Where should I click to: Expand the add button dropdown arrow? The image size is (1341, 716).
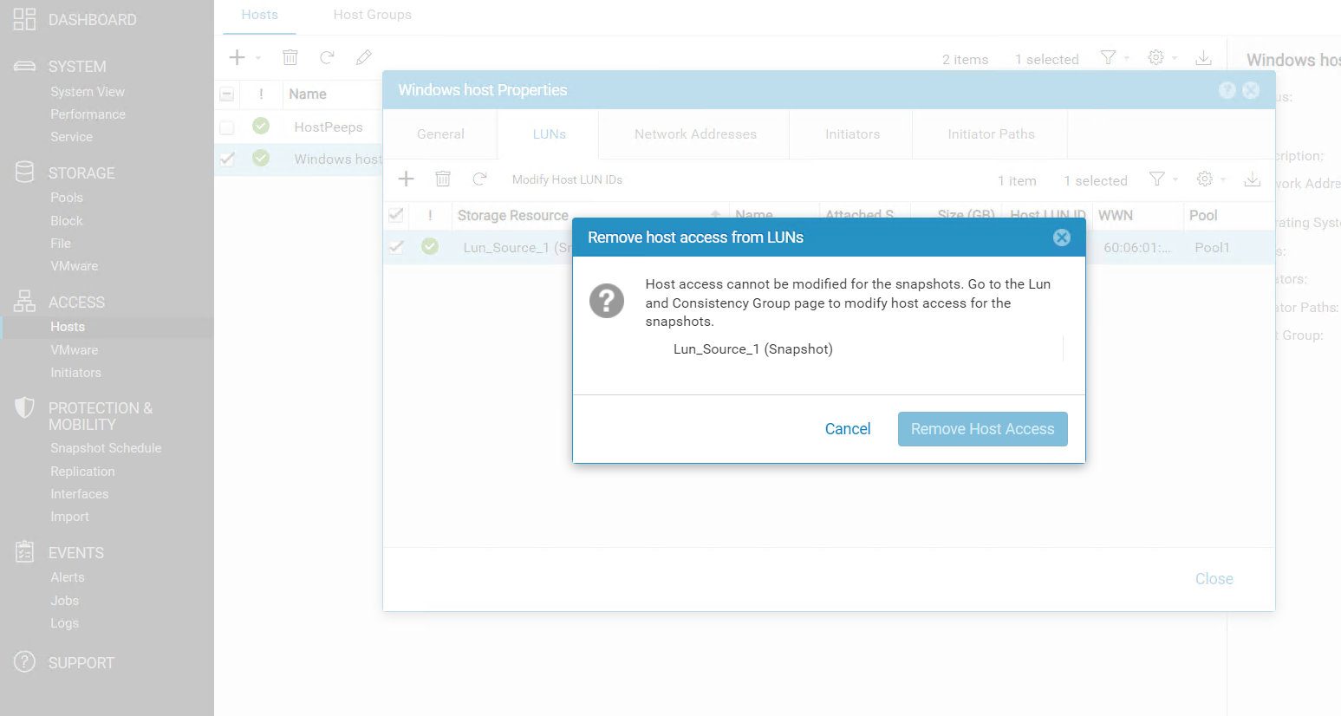[x=257, y=57]
